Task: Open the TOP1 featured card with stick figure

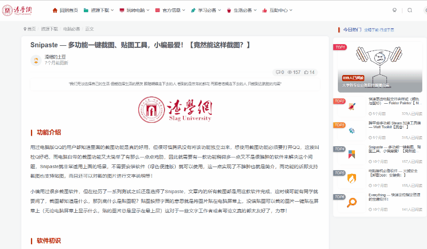Action: tap(380, 67)
